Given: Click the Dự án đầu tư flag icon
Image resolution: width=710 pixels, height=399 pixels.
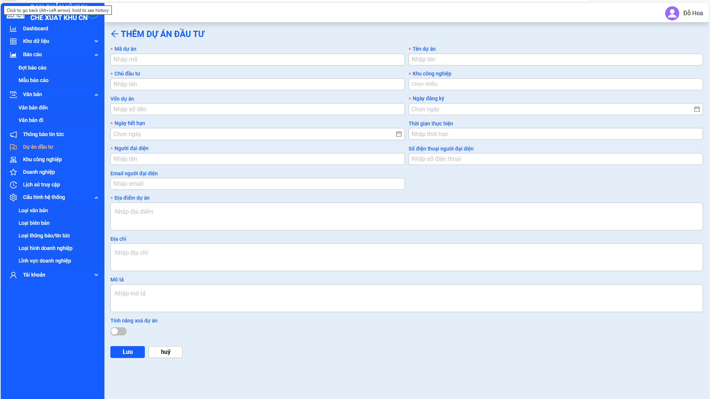Looking at the screenshot, I should [13, 147].
